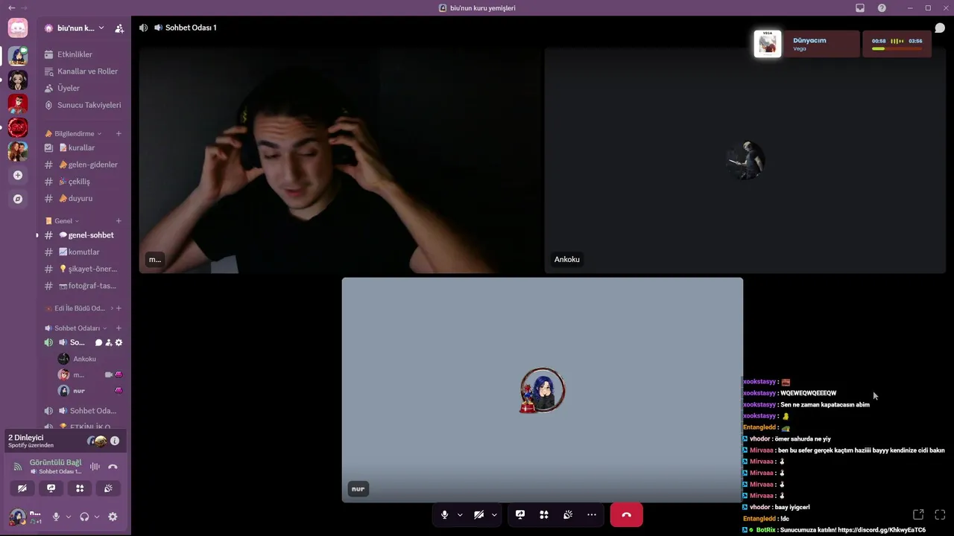Add channel to Genel category
The width and height of the screenshot is (954, 536).
point(119,221)
